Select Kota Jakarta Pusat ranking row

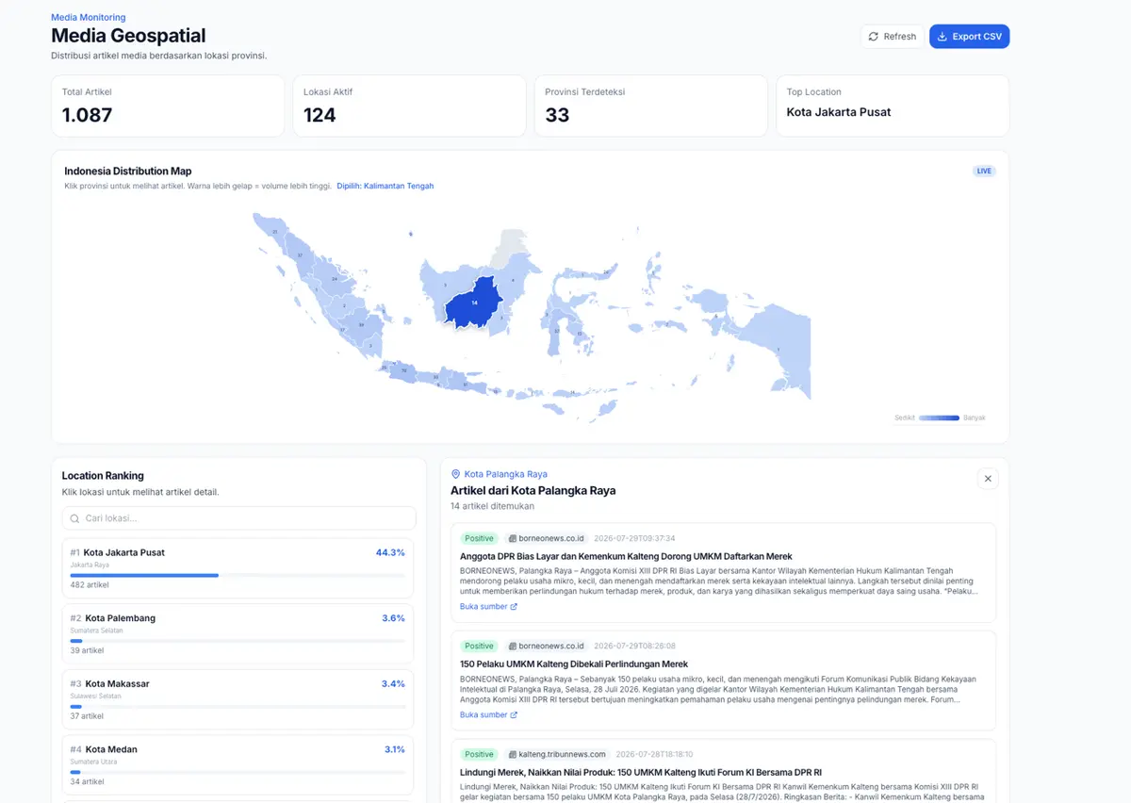tap(238, 568)
